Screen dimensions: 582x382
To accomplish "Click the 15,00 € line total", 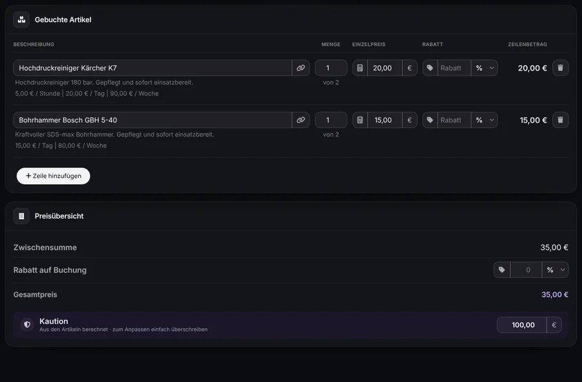I will pyautogui.click(x=533, y=120).
